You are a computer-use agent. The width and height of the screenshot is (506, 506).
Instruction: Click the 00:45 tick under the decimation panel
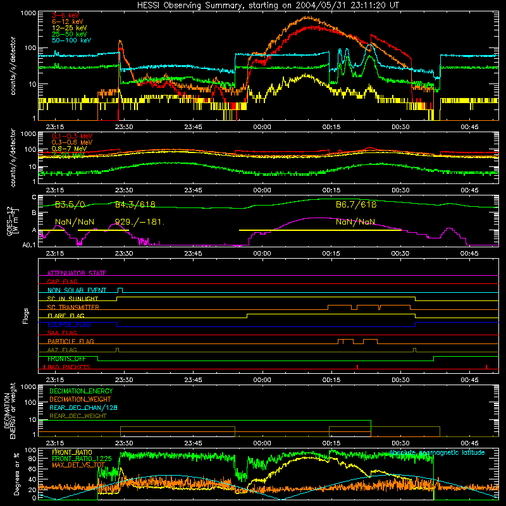point(469,443)
